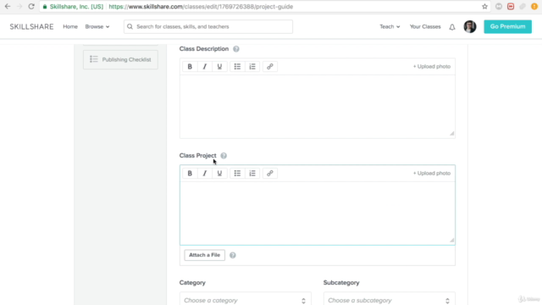This screenshot has height=305, width=542.
Task: Insert numbered list in Class Project
Action: [x=252, y=173]
